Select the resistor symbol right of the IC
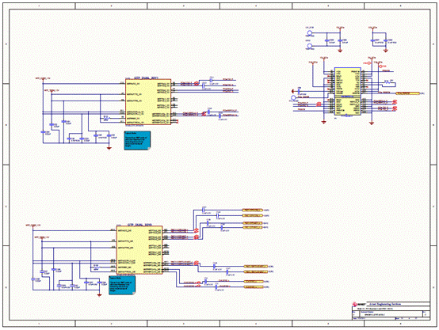 point(387,82)
